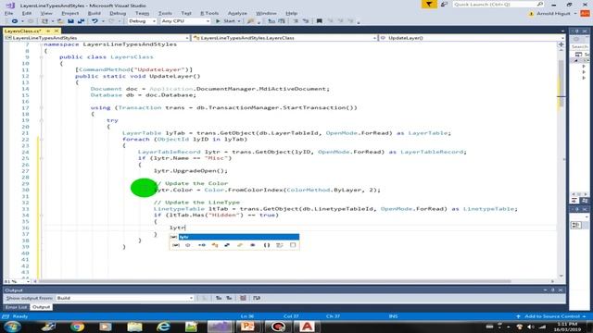Click the Arnold Higuit account name
The image size is (593, 333).
click(x=553, y=13)
